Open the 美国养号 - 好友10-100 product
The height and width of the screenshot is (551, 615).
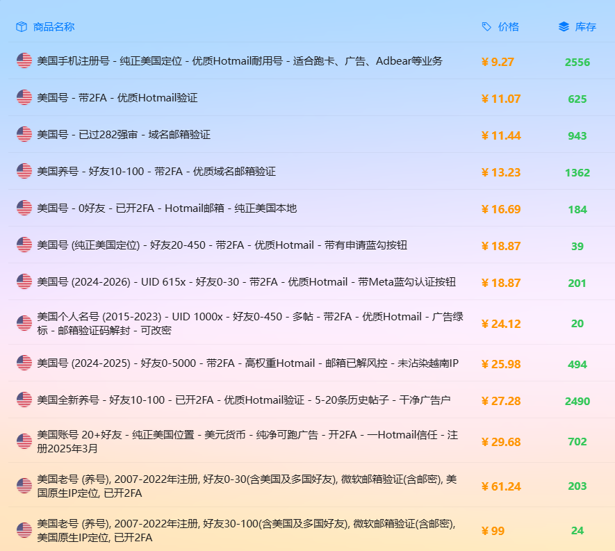click(156, 172)
